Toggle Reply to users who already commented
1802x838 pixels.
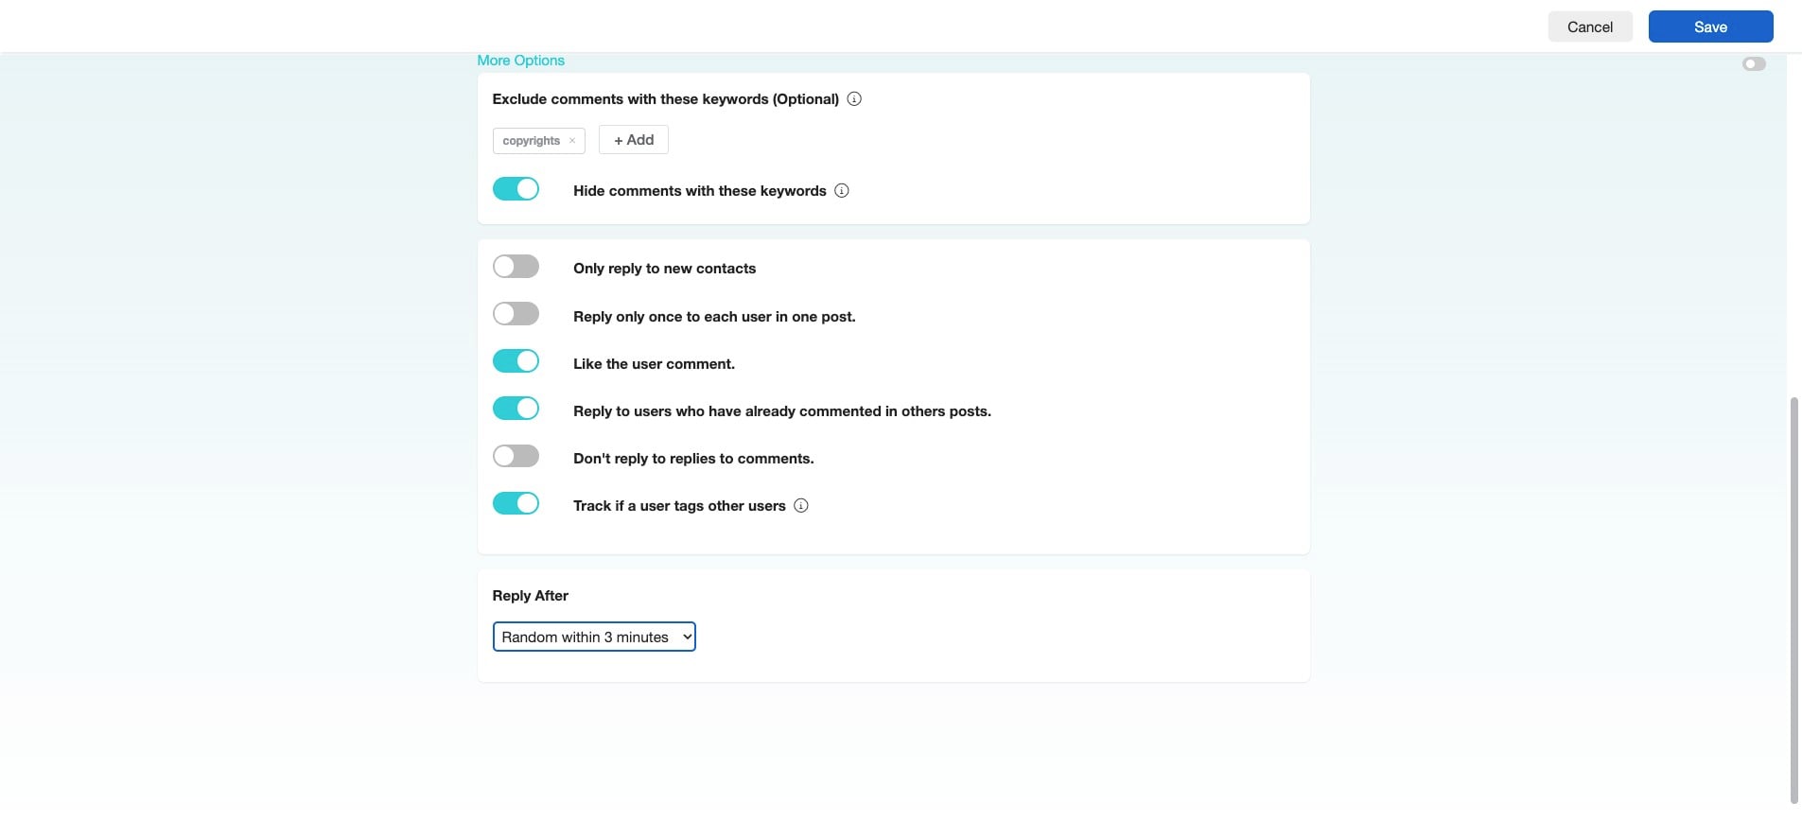516,409
